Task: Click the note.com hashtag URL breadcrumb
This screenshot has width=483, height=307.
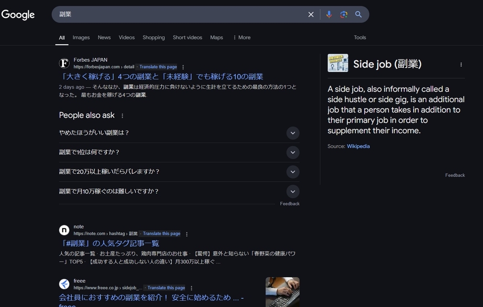Action: (x=105, y=233)
